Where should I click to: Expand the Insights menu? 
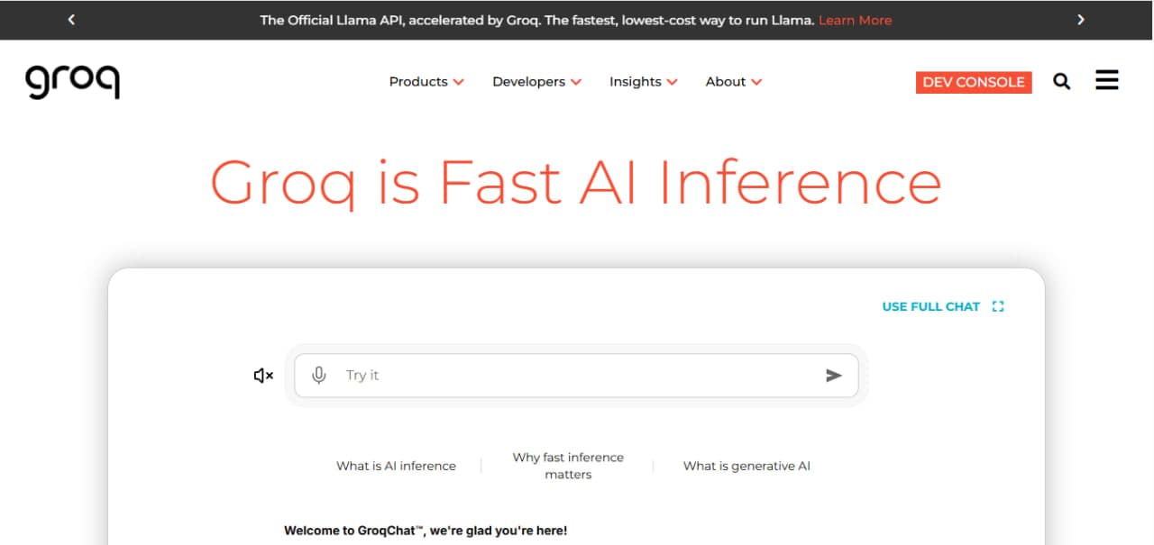tap(644, 82)
